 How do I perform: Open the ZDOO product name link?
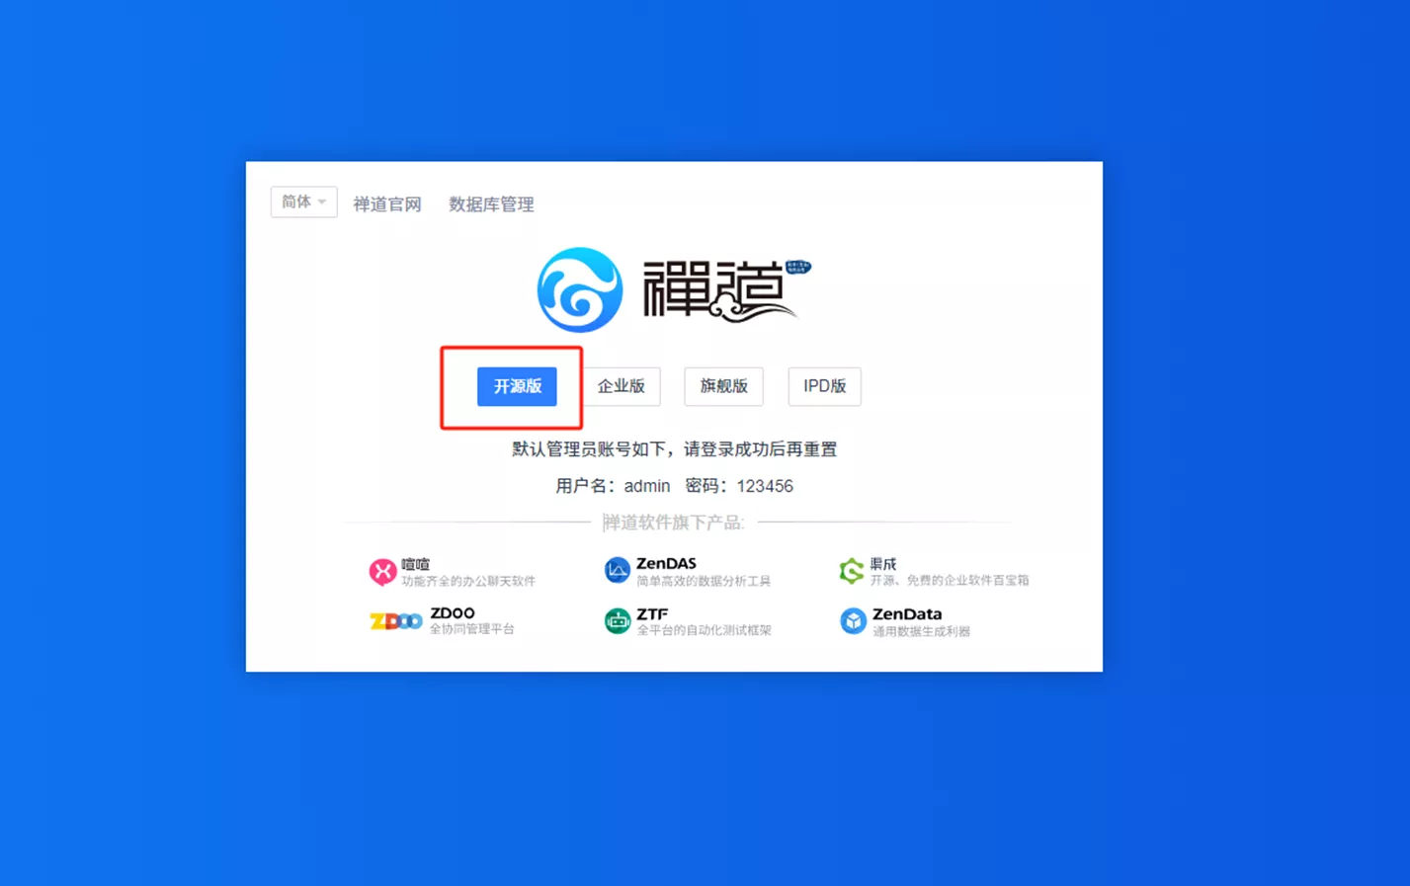(x=453, y=613)
